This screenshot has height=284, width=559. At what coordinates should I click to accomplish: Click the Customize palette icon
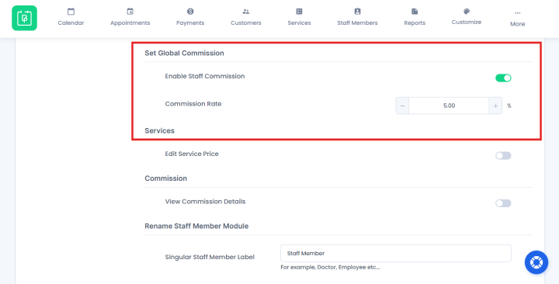point(467,12)
